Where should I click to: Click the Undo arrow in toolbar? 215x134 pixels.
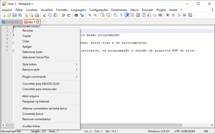(63, 15)
